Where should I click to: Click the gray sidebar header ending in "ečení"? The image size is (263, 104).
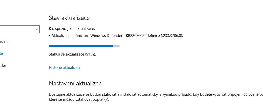tap(5, 41)
